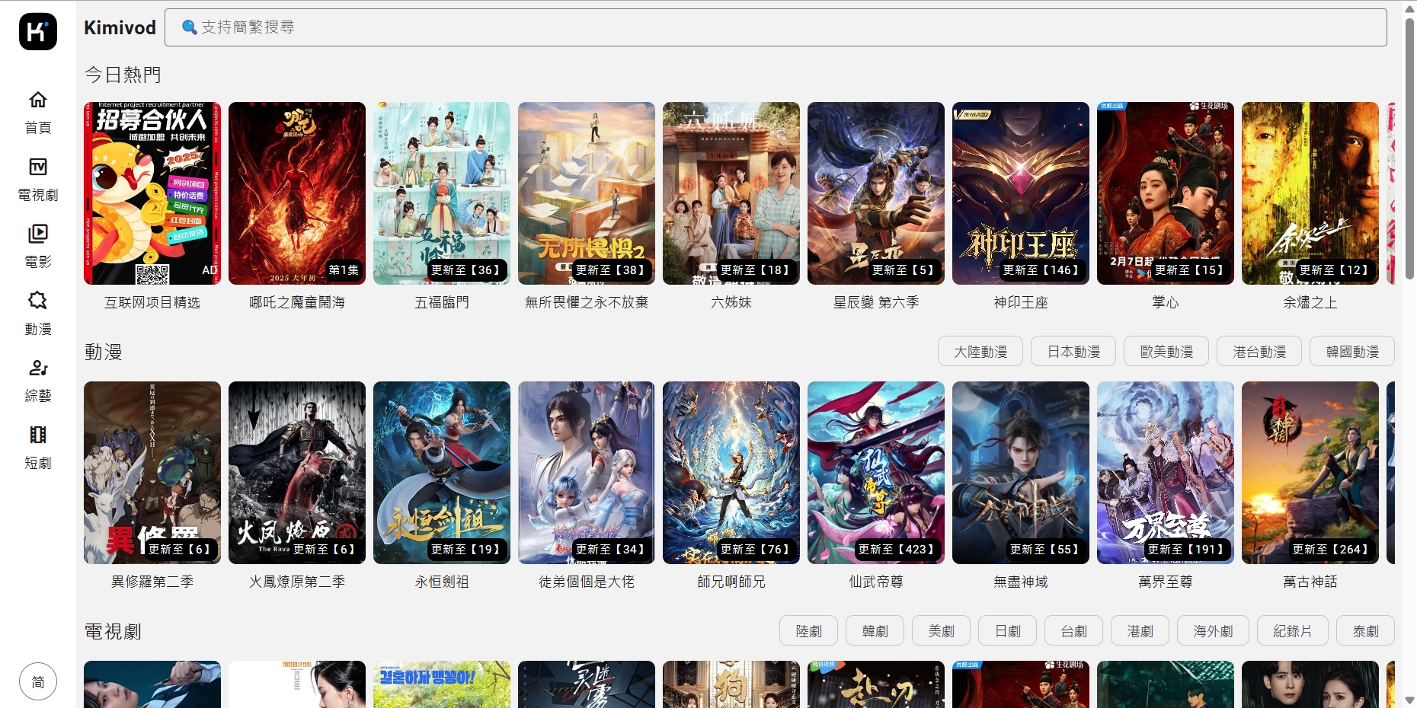Open the 師兄啊師兄 poster
Screen dimensions: 1417x708
[731, 473]
